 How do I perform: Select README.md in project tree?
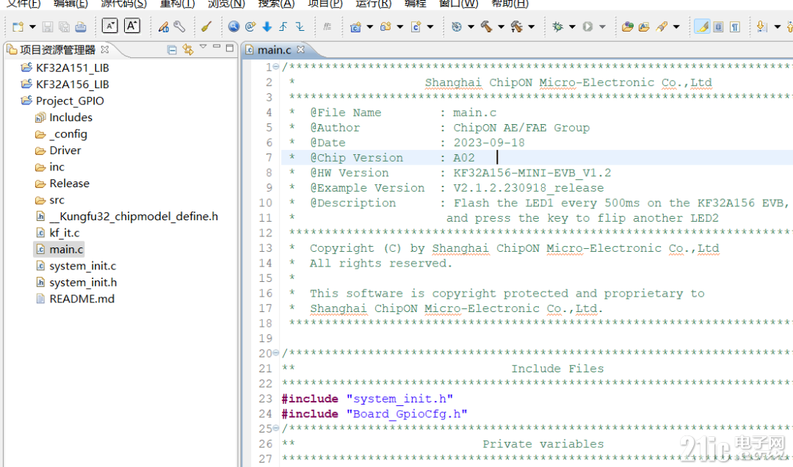click(x=82, y=299)
